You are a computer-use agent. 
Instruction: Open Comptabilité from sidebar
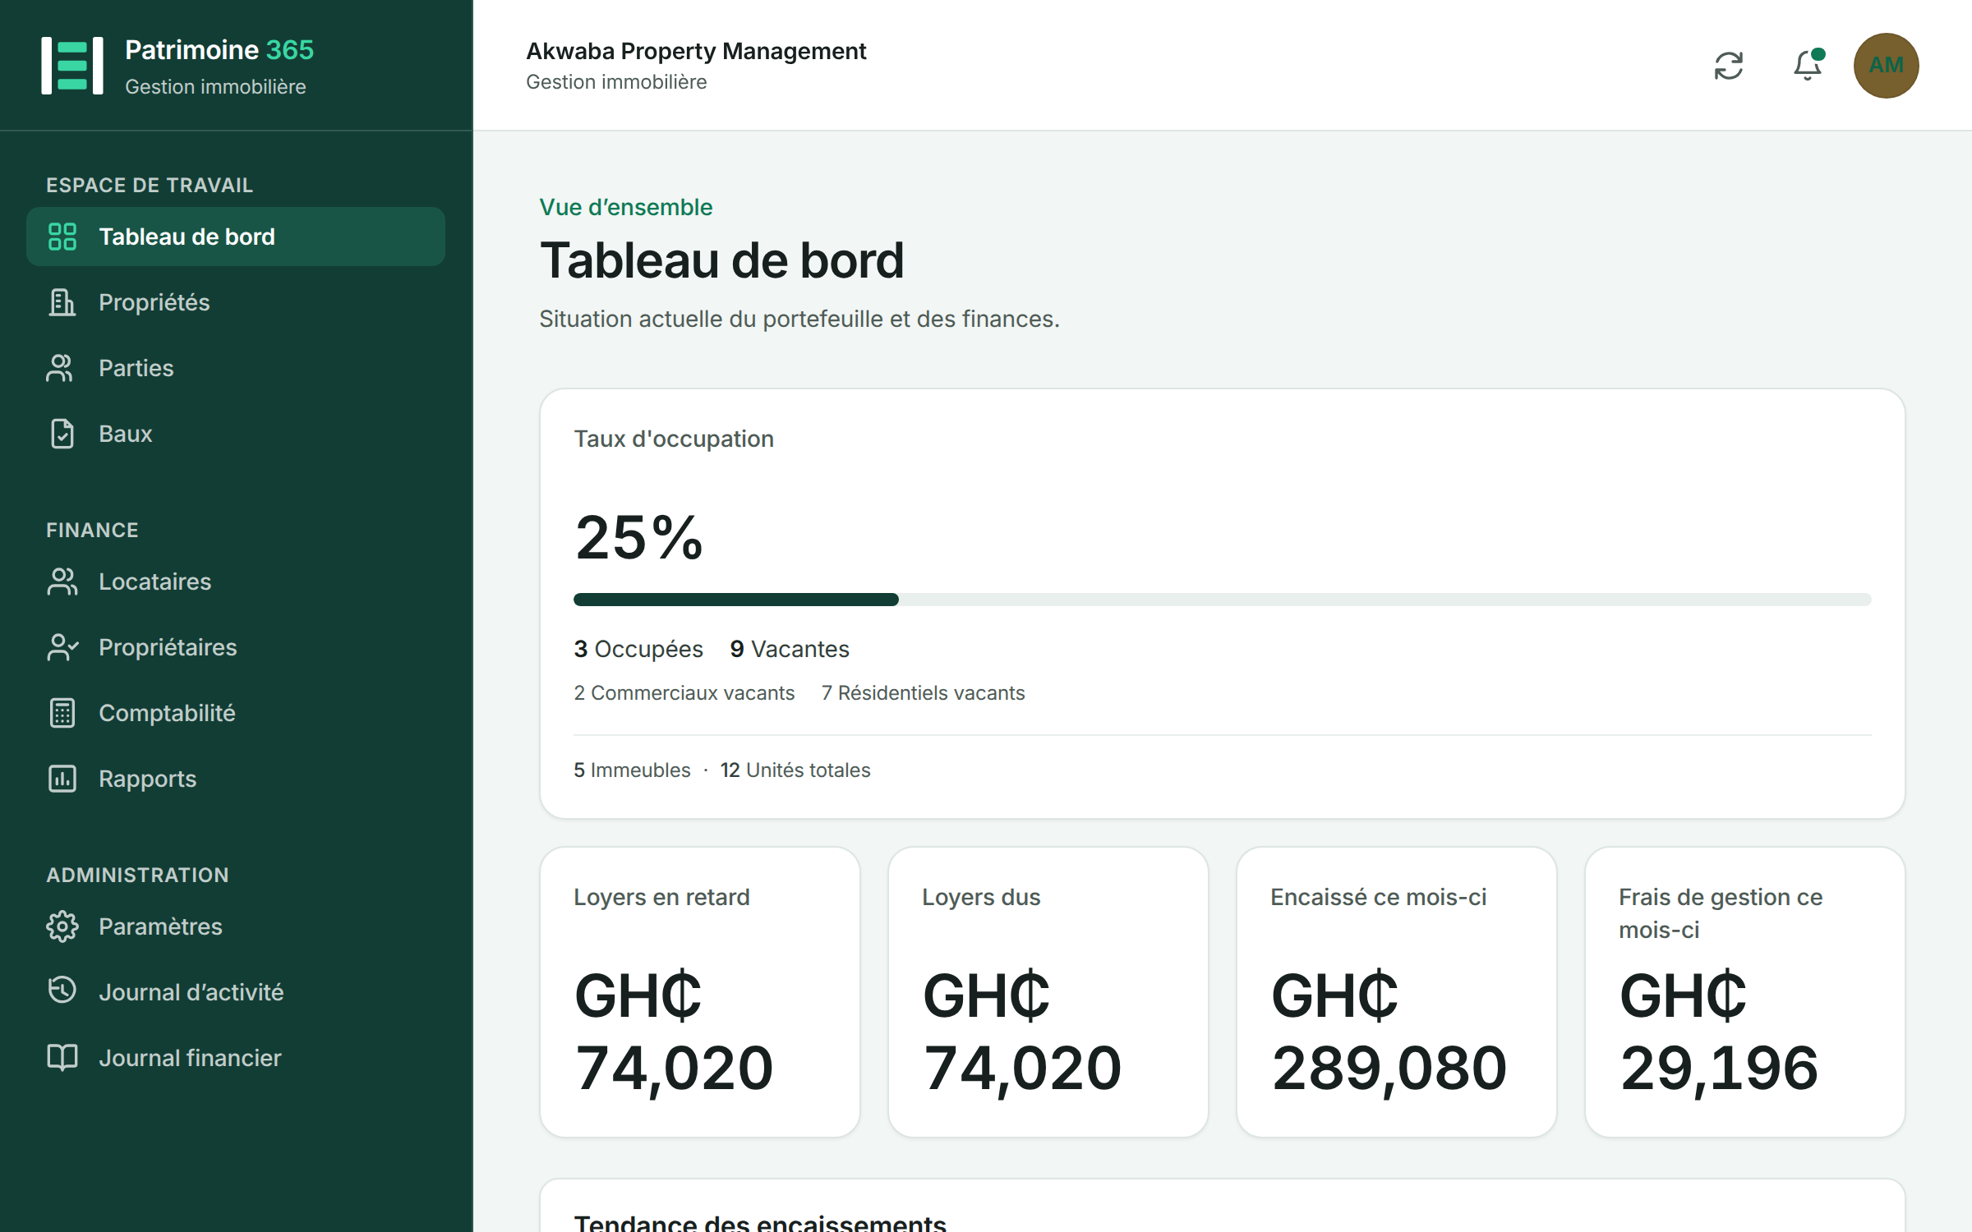coord(236,713)
